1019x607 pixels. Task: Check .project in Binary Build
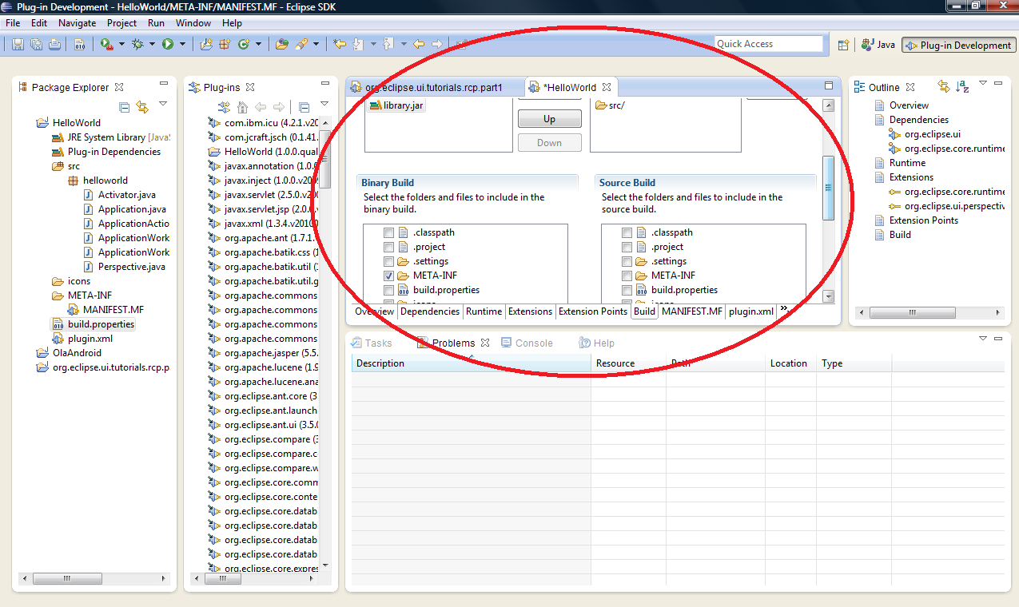pyautogui.click(x=388, y=247)
